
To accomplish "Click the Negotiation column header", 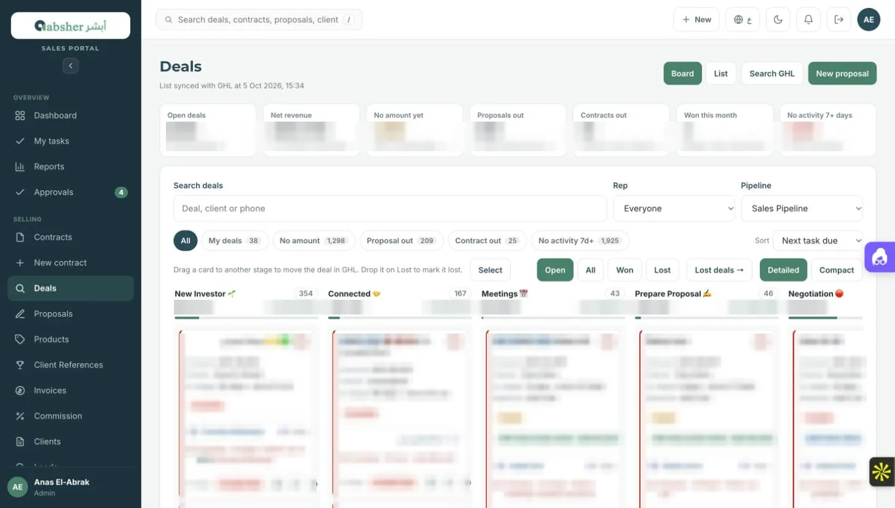I will click(816, 294).
